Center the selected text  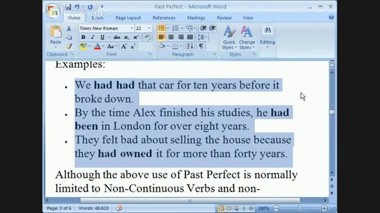pos(171,37)
